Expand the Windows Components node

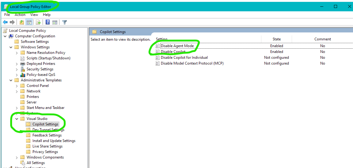(x=17, y=157)
